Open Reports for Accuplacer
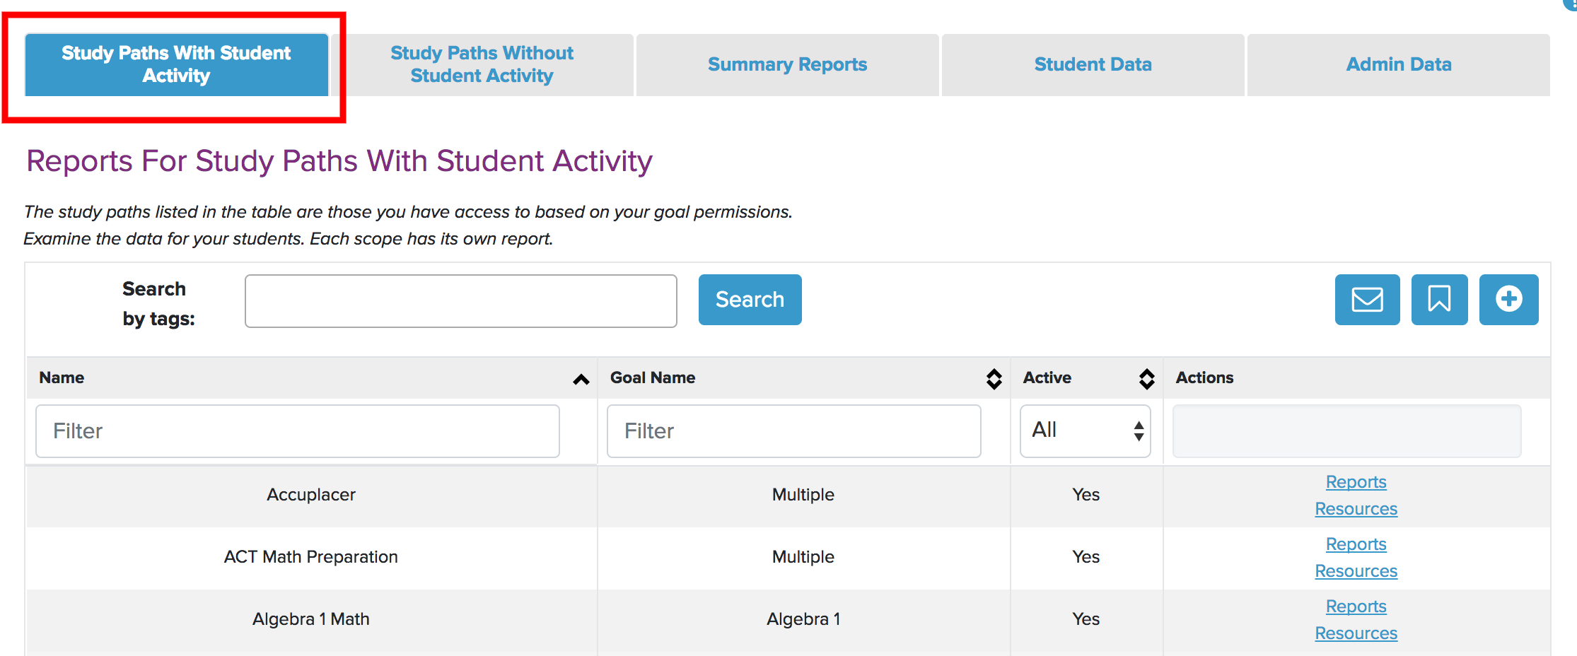Image resolution: width=1577 pixels, height=656 pixels. pyautogui.click(x=1355, y=481)
